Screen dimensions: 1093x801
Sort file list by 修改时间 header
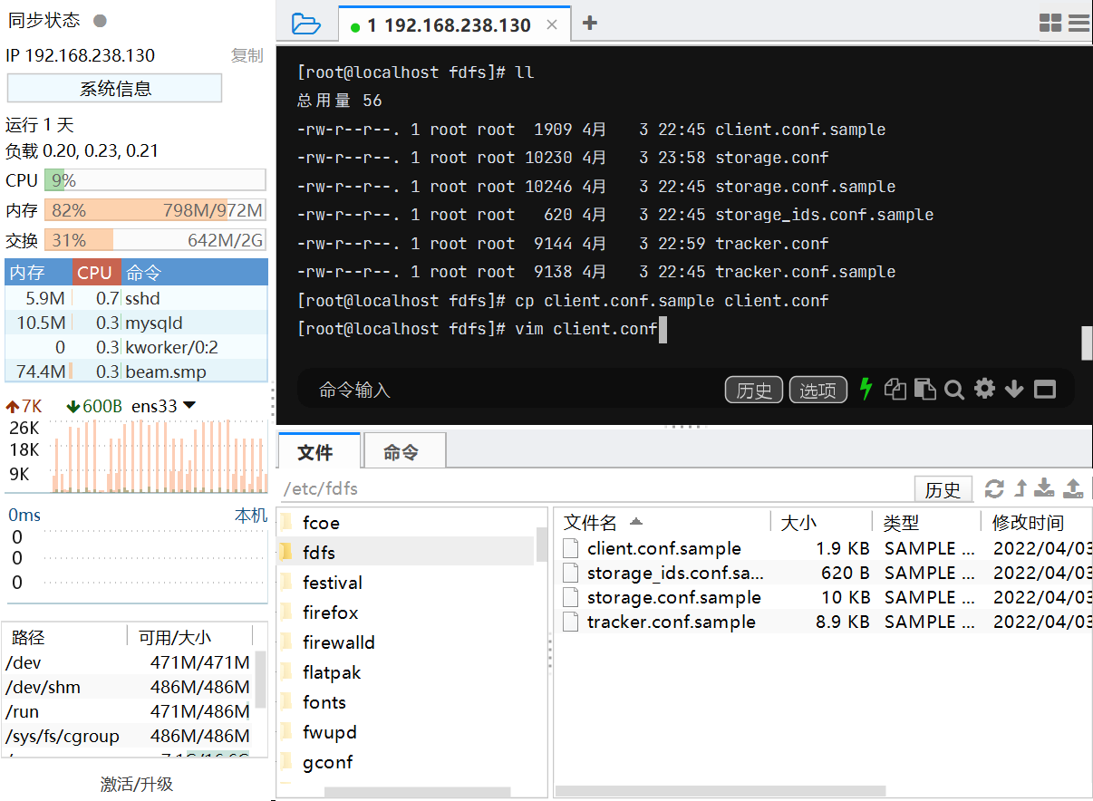pyautogui.click(x=1038, y=522)
